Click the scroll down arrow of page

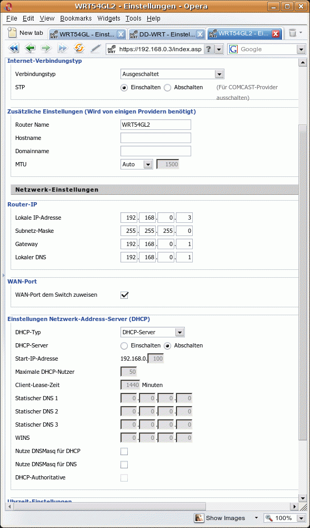pos(302,498)
